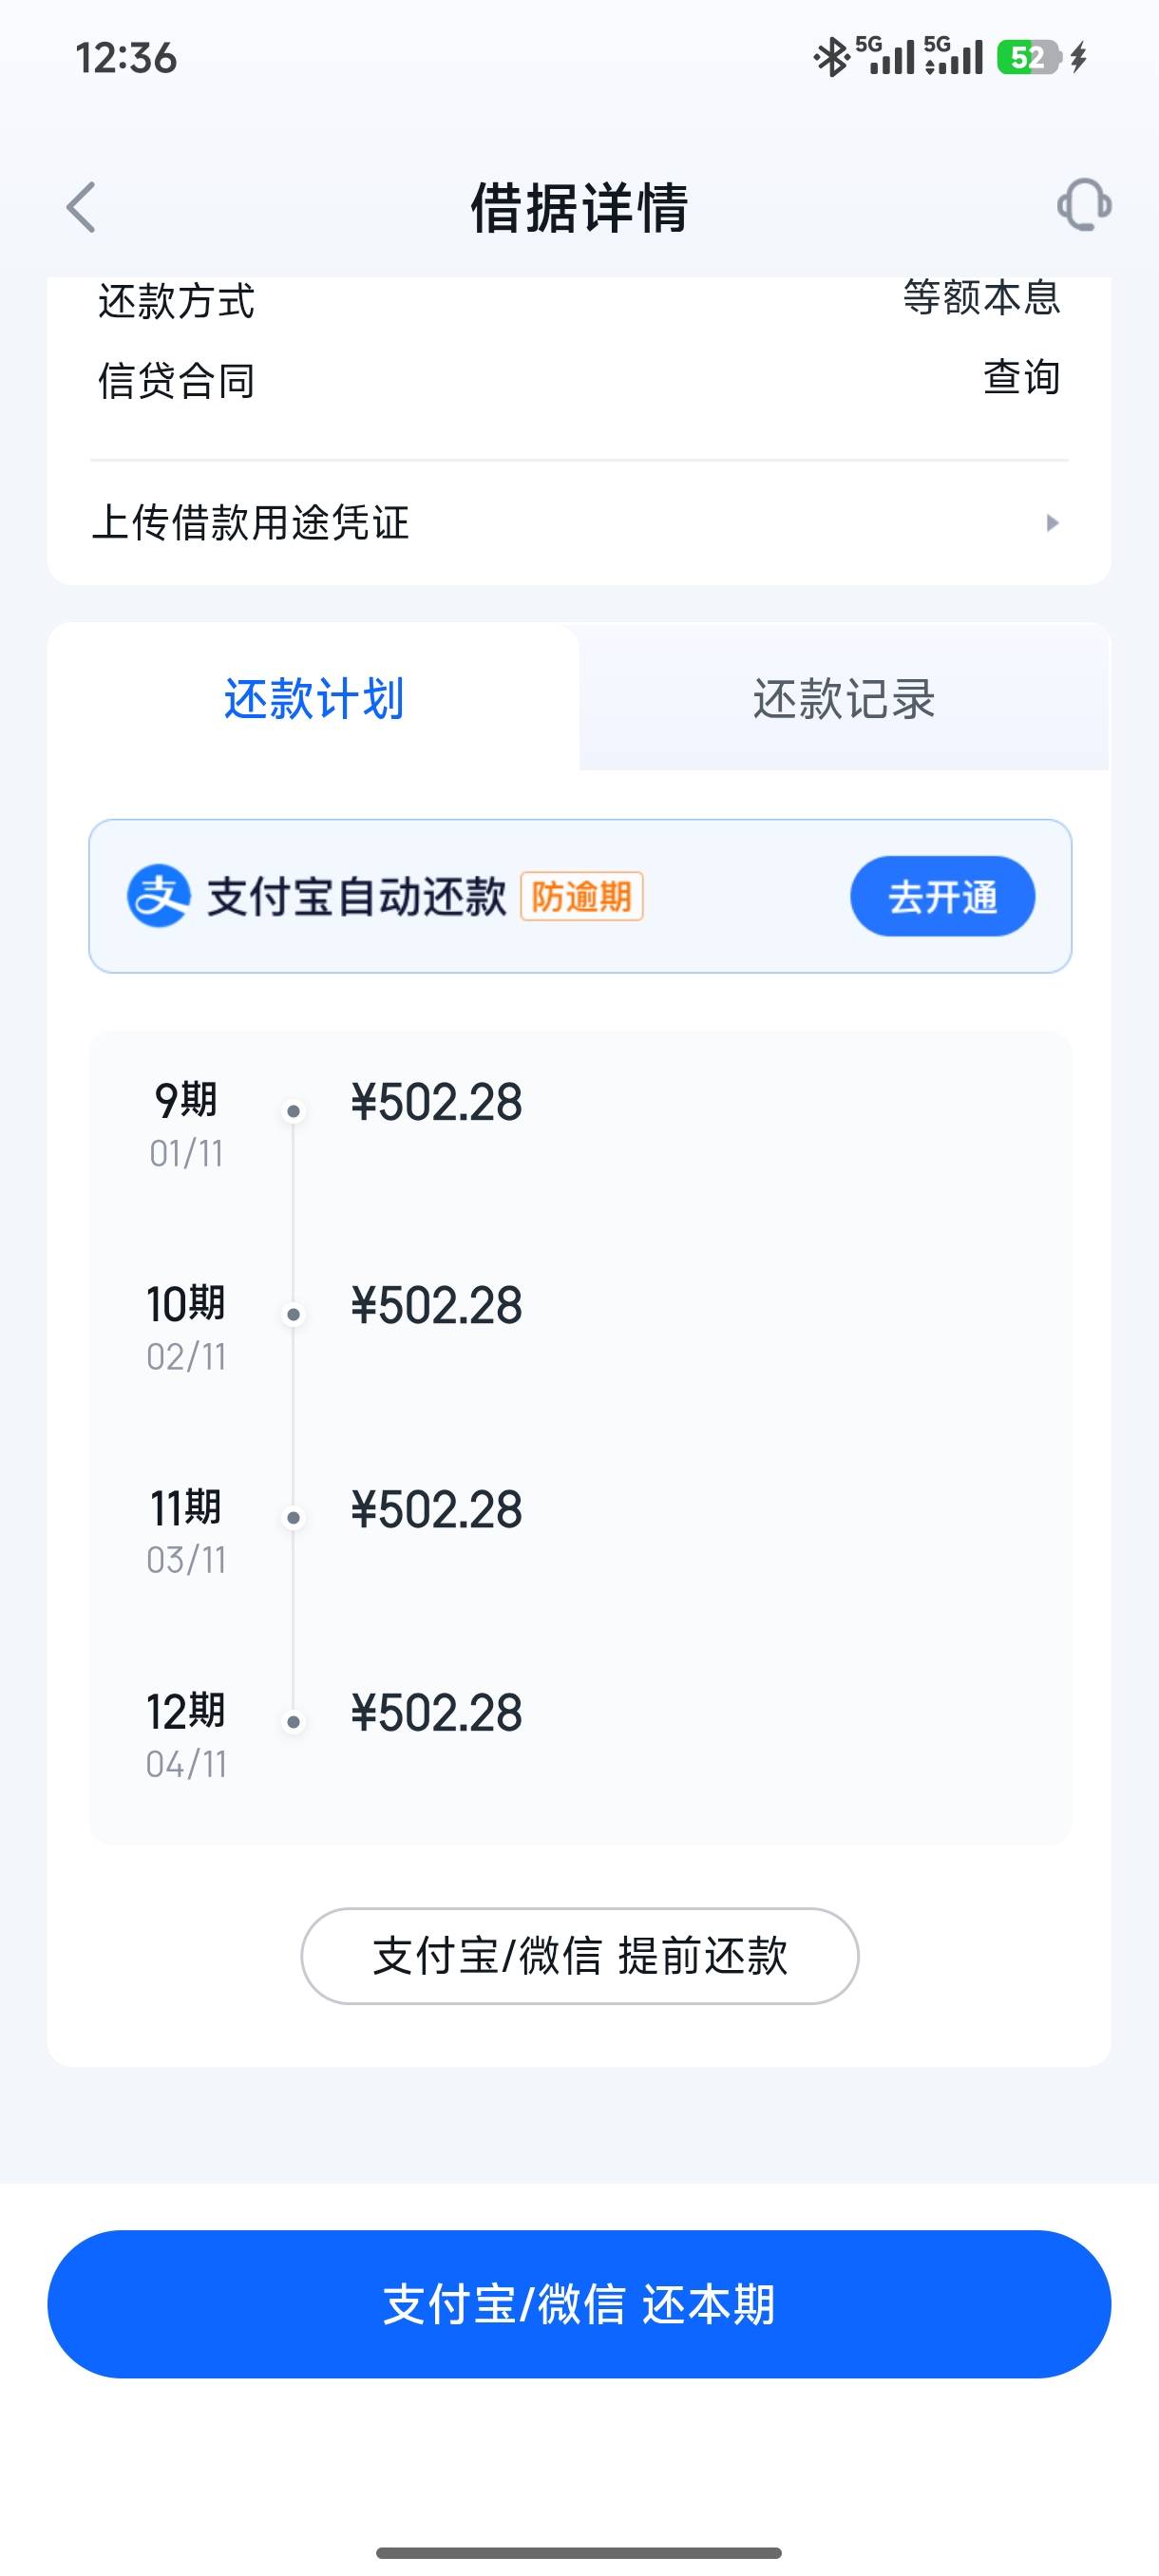Expand 上传借款用途凭证 arrow
Image resolution: width=1159 pixels, height=2576 pixels.
click(x=1051, y=523)
